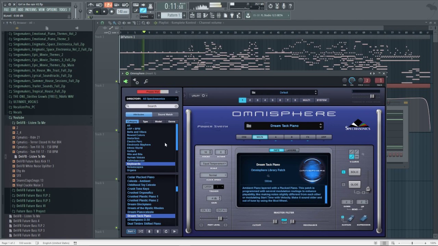Viewport: 438px width, 246px height.
Task: Click the record button in transport
Action: tap(112, 12)
